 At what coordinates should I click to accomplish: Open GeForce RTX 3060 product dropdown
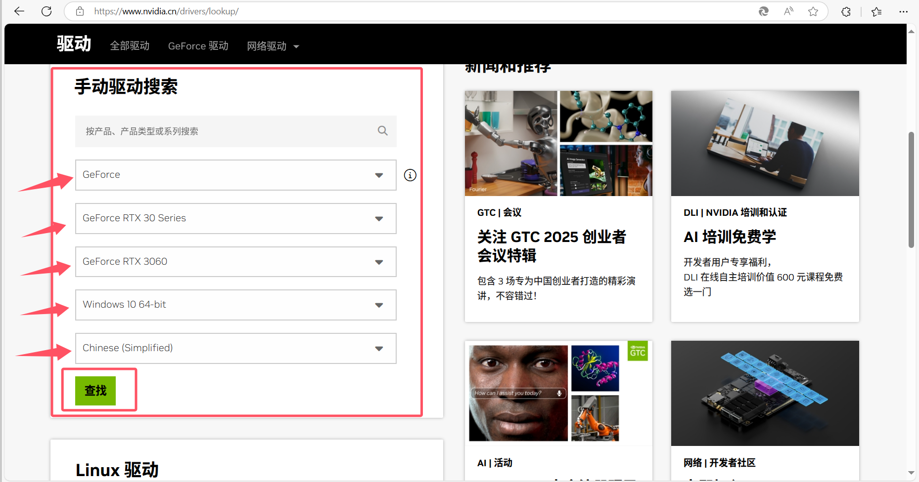[235, 262]
